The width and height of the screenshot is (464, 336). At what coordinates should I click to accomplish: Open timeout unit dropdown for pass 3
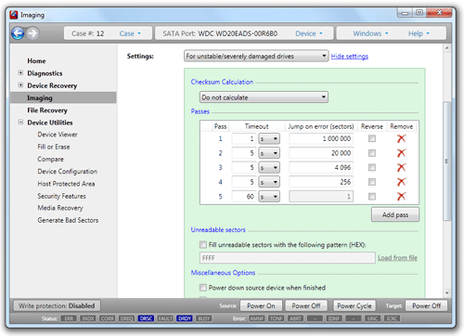coord(269,167)
